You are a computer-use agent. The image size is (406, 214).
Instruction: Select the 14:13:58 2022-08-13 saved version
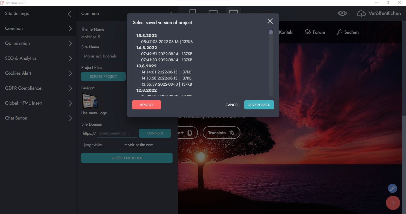pos(166,78)
